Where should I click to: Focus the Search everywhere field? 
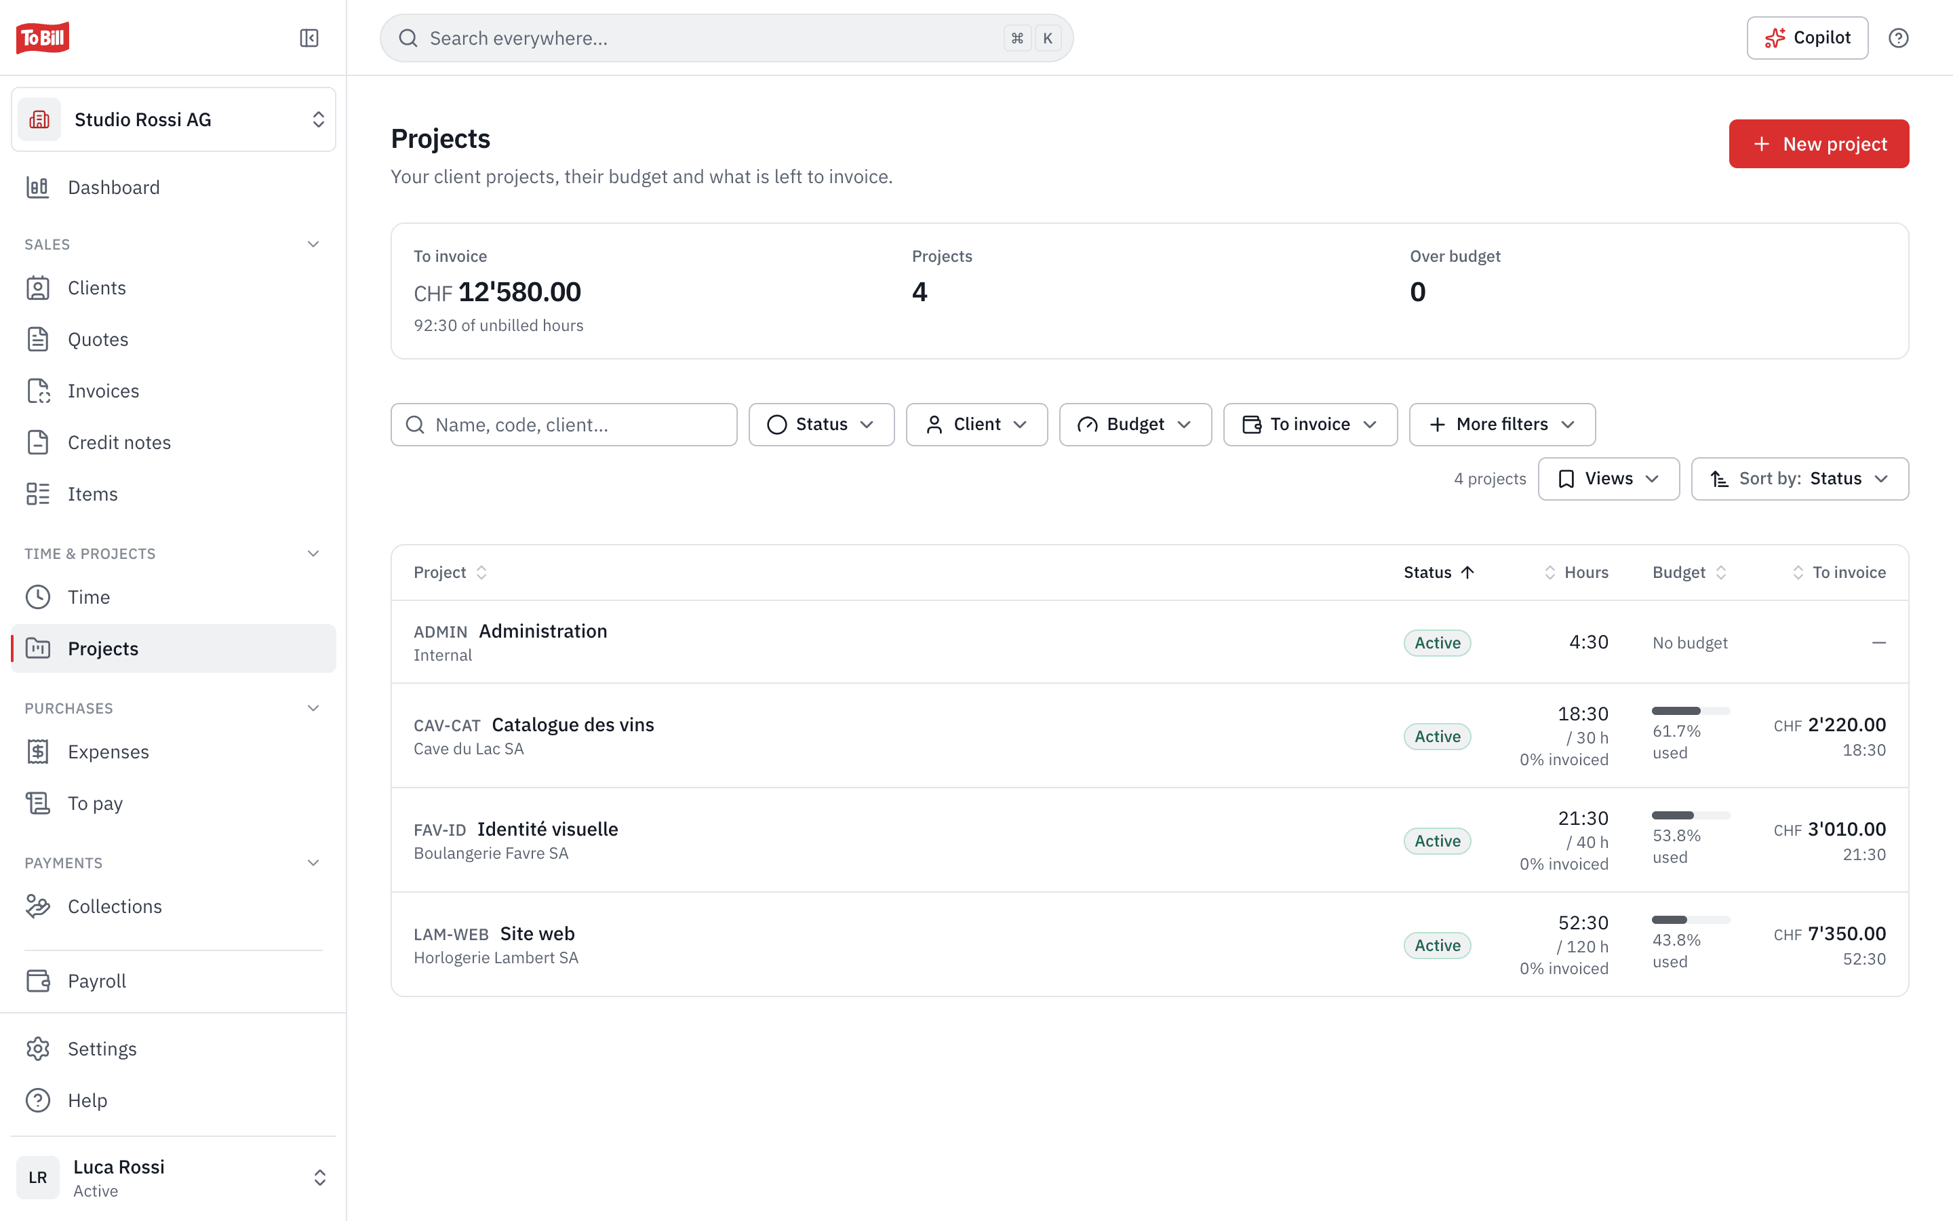tap(726, 38)
